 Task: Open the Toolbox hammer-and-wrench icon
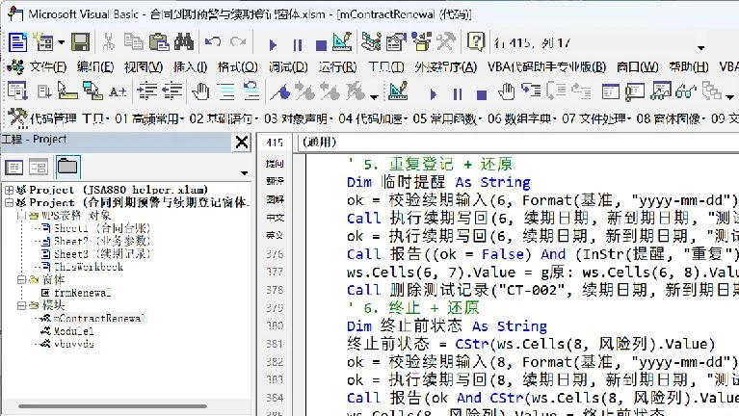(x=445, y=42)
